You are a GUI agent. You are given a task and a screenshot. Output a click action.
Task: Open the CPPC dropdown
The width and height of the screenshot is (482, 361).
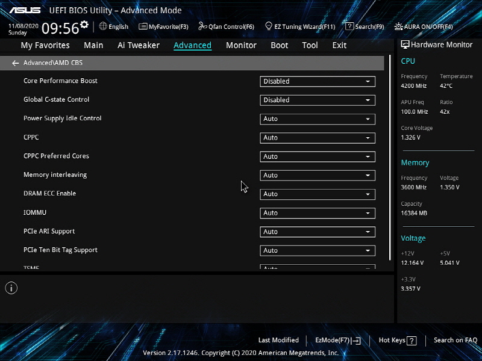[318, 138]
